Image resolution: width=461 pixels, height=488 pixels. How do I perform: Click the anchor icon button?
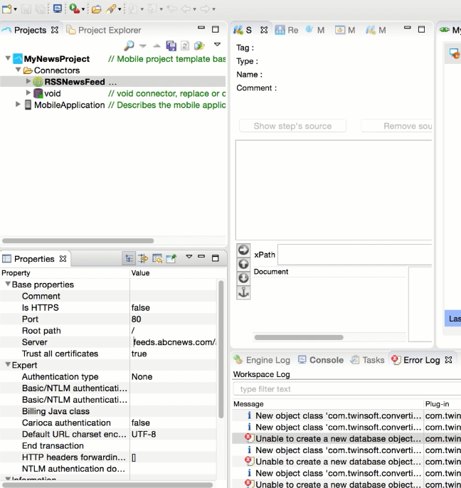[x=243, y=292]
